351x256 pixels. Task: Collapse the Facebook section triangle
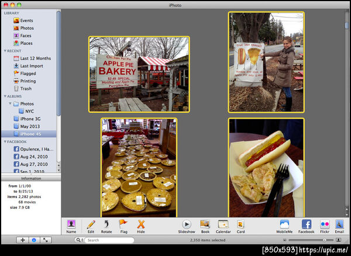[5, 142]
